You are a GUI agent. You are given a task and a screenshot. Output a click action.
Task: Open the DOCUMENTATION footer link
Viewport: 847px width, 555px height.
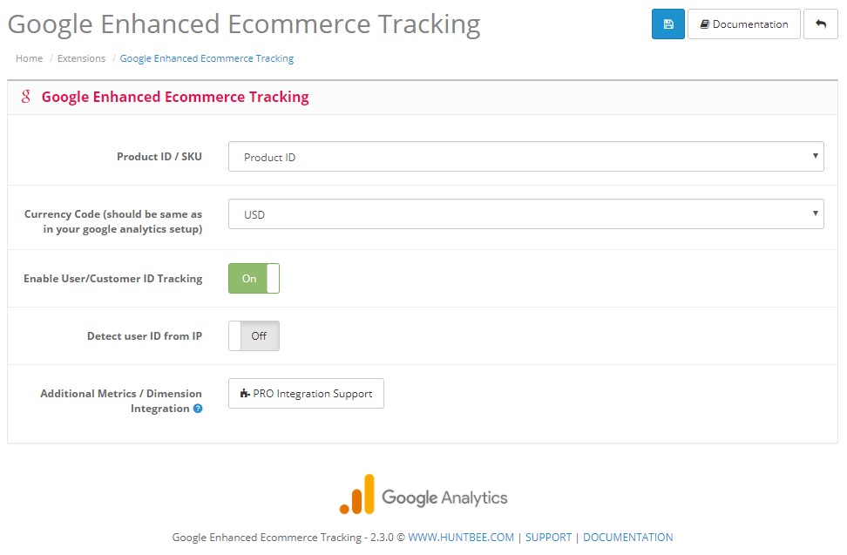click(x=627, y=538)
